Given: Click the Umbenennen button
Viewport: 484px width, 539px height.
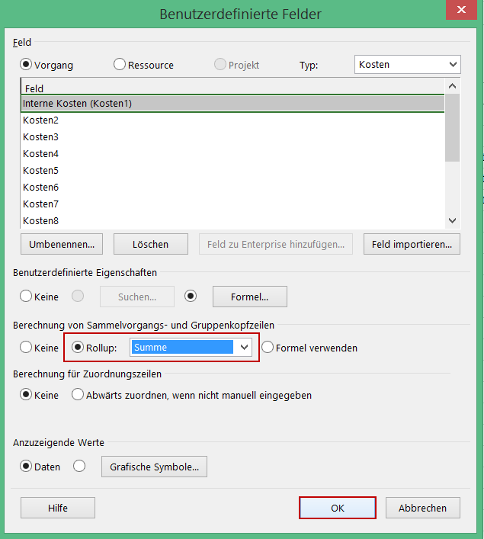Looking at the screenshot, I should (x=62, y=244).
